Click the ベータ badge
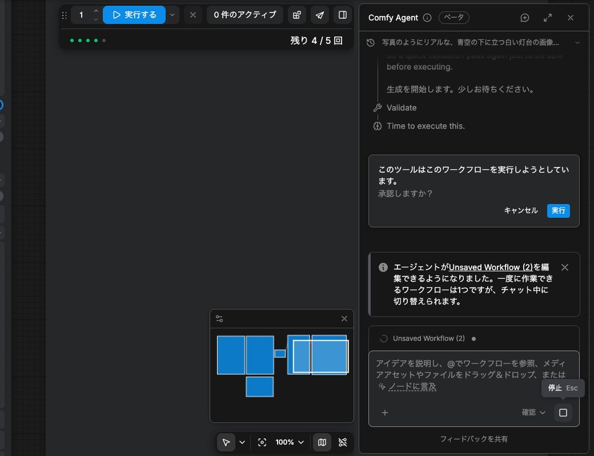 pos(454,18)
